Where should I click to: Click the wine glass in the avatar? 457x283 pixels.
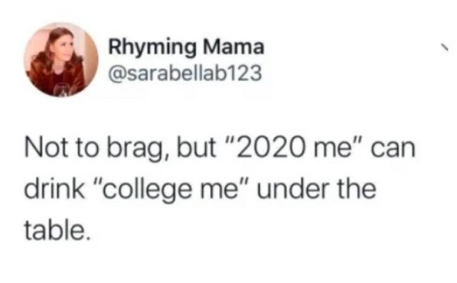[x=62, y=89]
